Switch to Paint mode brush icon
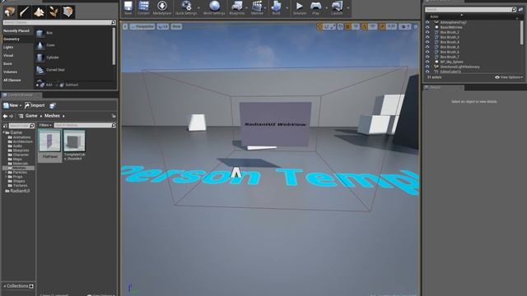 pos(24,12)
